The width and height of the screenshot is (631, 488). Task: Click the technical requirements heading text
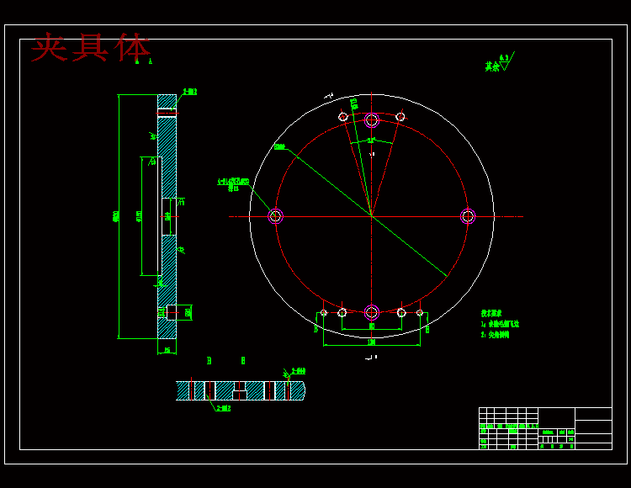click(491, 313)
